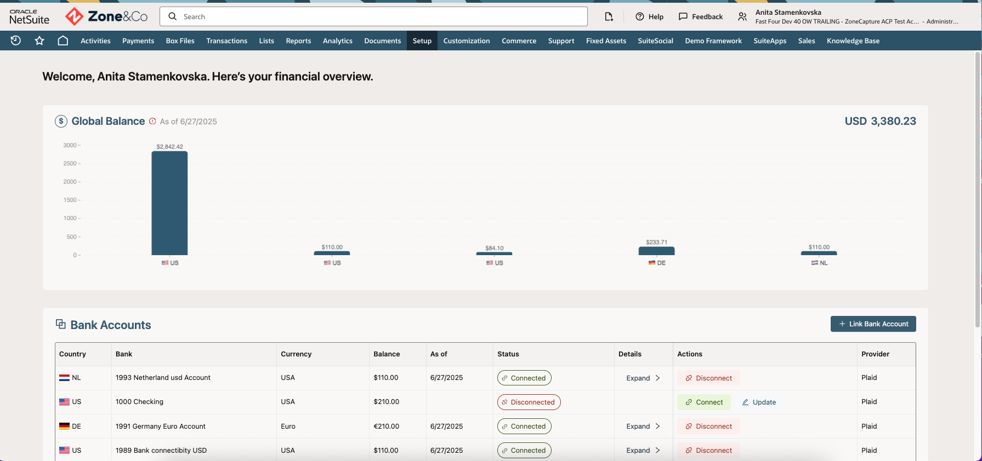This screenshot has width=982, height=461.
Task: Connect the 1000 Checking account
Action: (704, 402)
